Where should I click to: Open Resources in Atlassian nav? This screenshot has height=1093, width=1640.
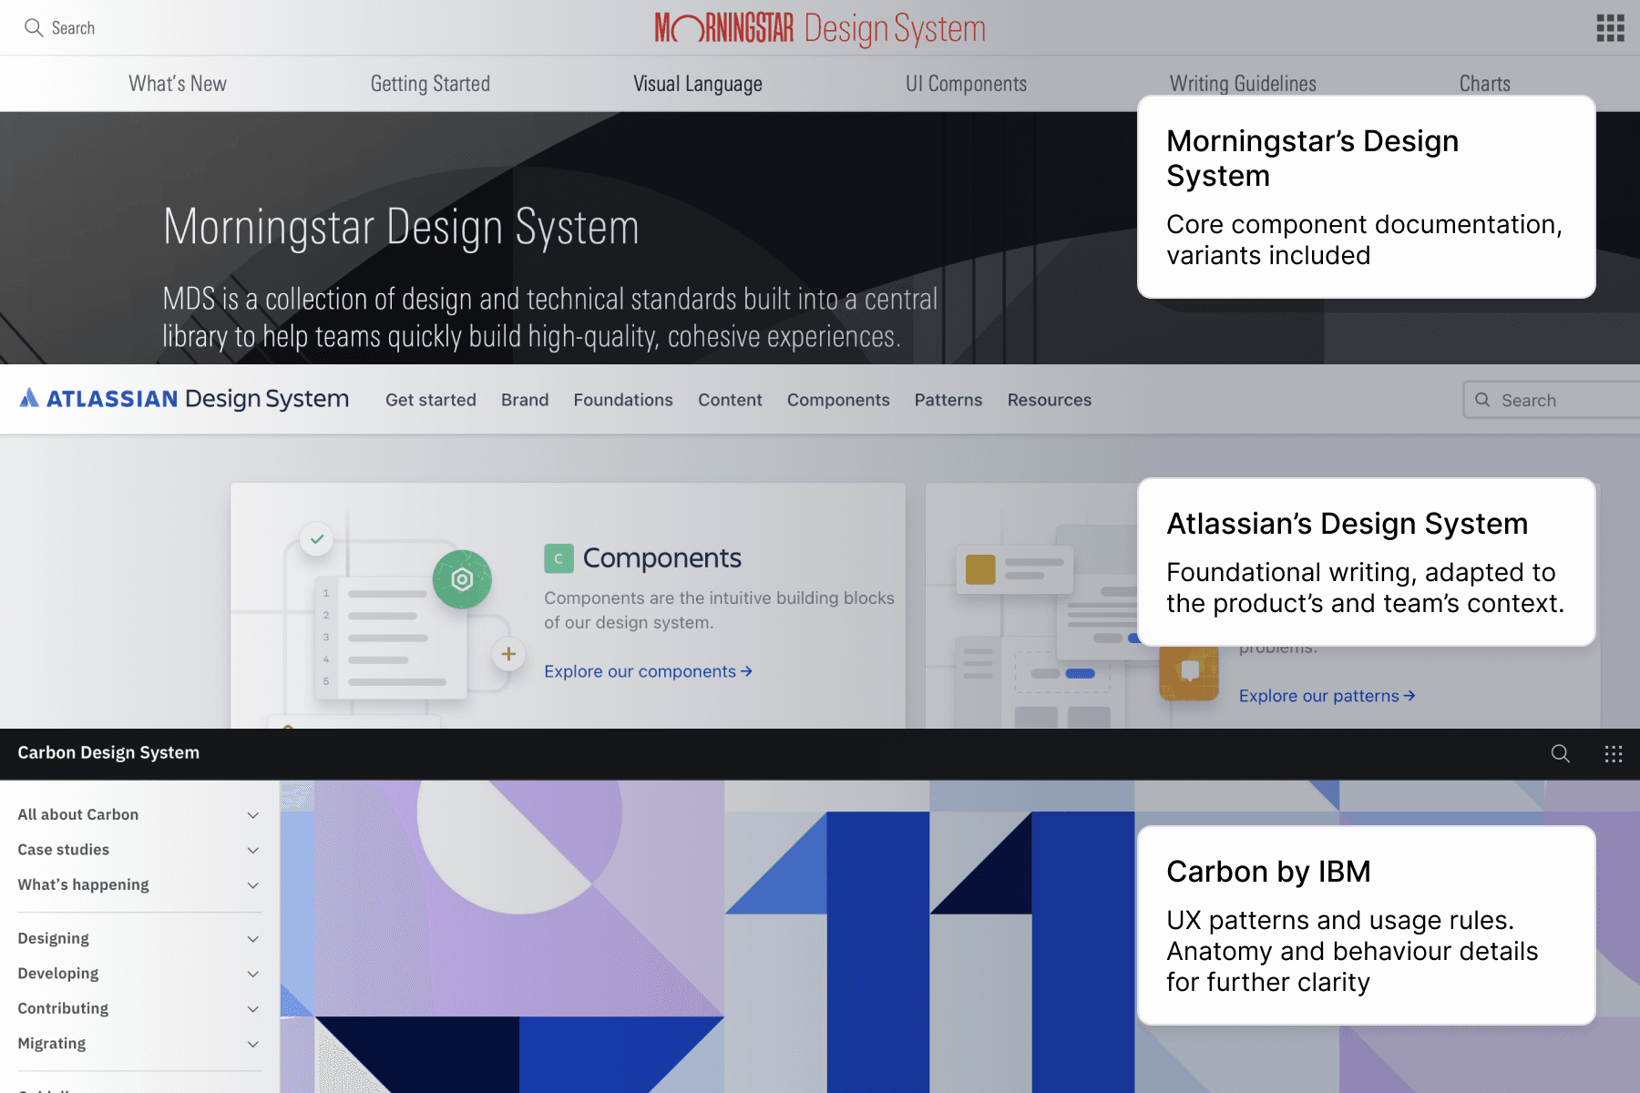[x=1050, y=400]
